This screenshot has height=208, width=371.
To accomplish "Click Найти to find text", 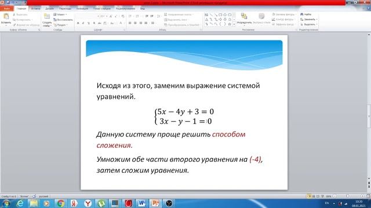I will [x=306, y=14].
